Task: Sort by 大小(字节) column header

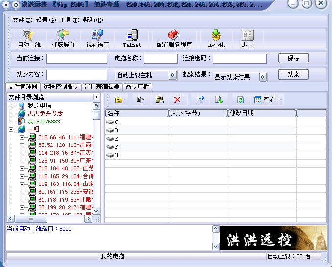Action: [198, 113]
